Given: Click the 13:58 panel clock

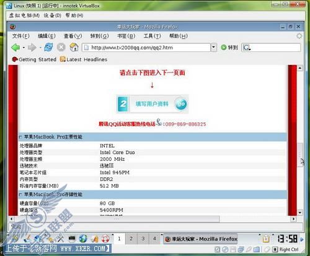Looking at the screenshot, I should tap(288, 239).
